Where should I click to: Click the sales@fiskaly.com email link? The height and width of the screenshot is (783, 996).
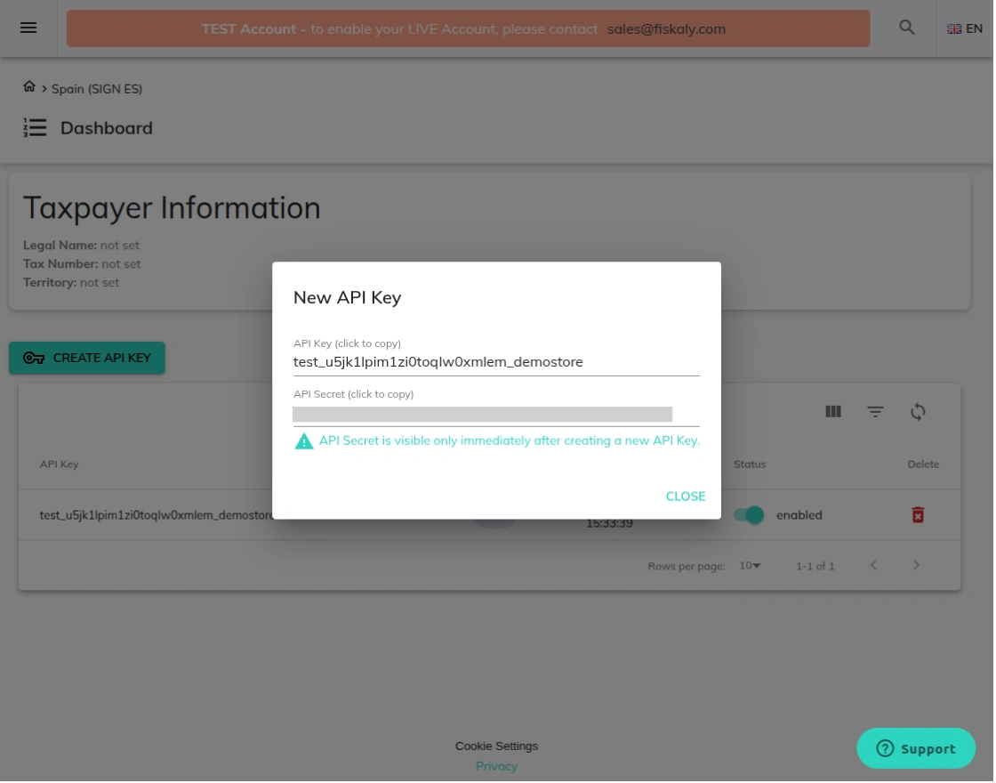pos(668,29)
